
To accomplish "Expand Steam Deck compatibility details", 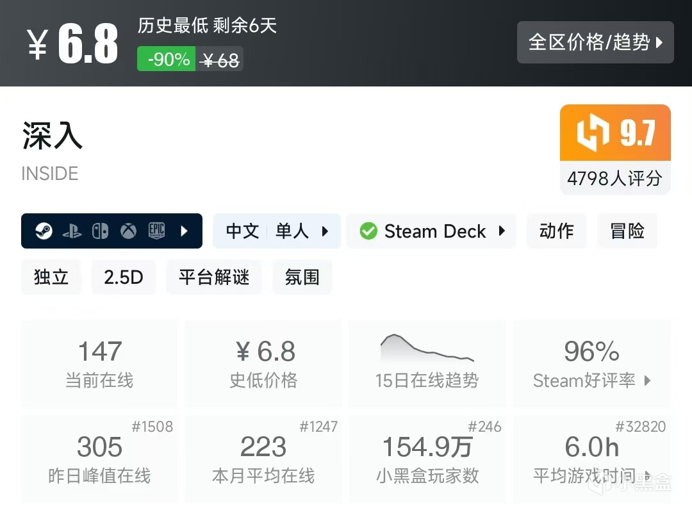I will click(x=503, y=231).
